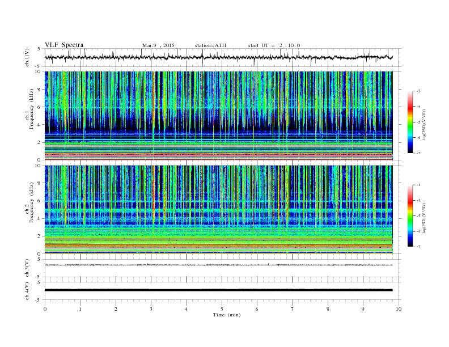Click the "ch.4(V)" axis label
This screenshot has width=449, height=347.
click(27, 291)
